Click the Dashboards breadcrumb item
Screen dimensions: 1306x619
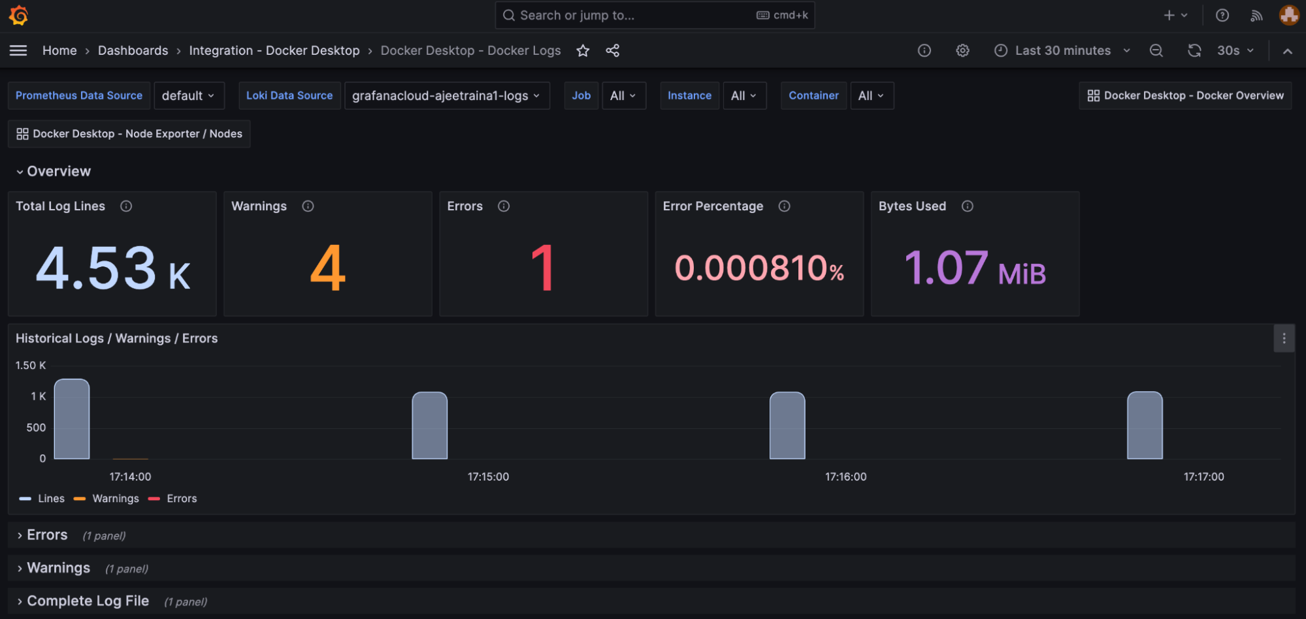click(x=133, y=50)
